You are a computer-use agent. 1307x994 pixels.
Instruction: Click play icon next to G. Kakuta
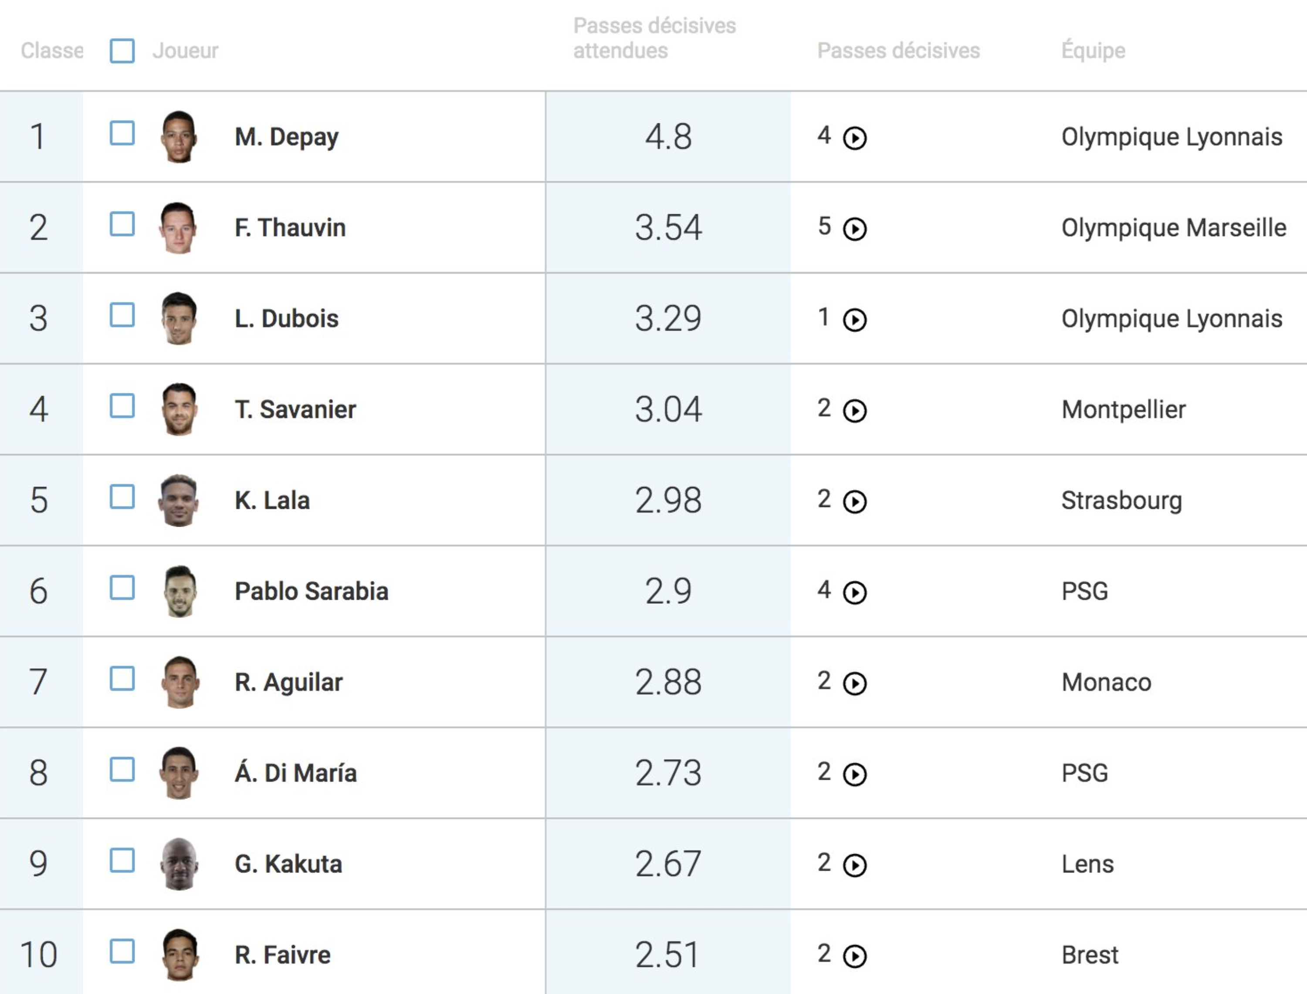point(854,866)
